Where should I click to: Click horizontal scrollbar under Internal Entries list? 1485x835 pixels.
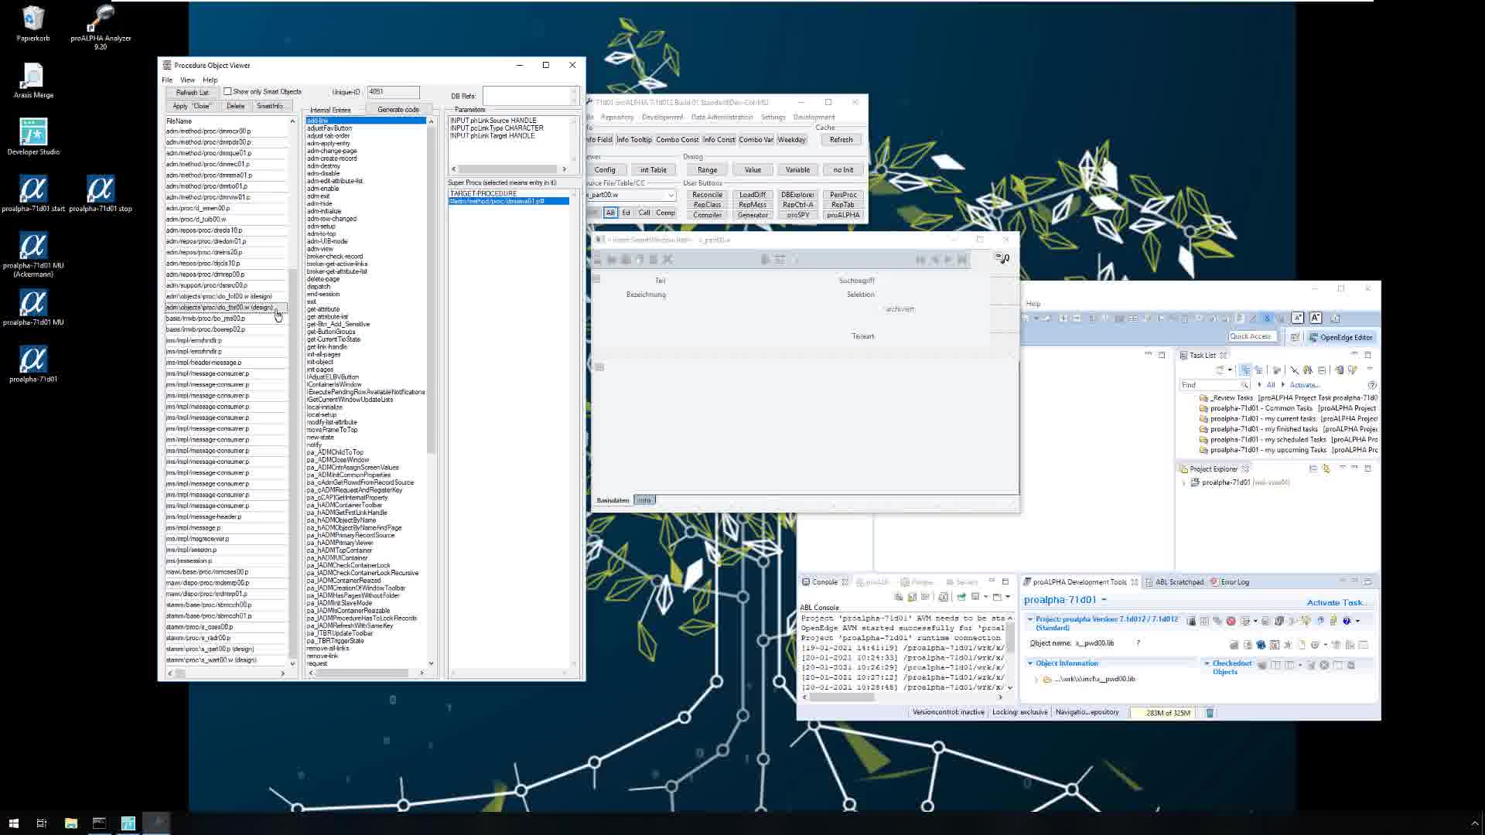(367, 673)
